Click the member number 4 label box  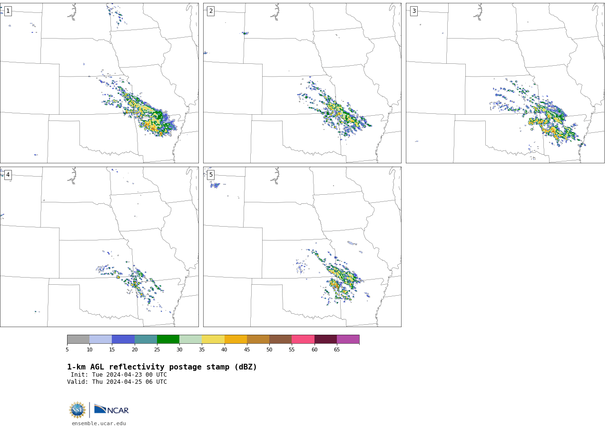point(8,175)
